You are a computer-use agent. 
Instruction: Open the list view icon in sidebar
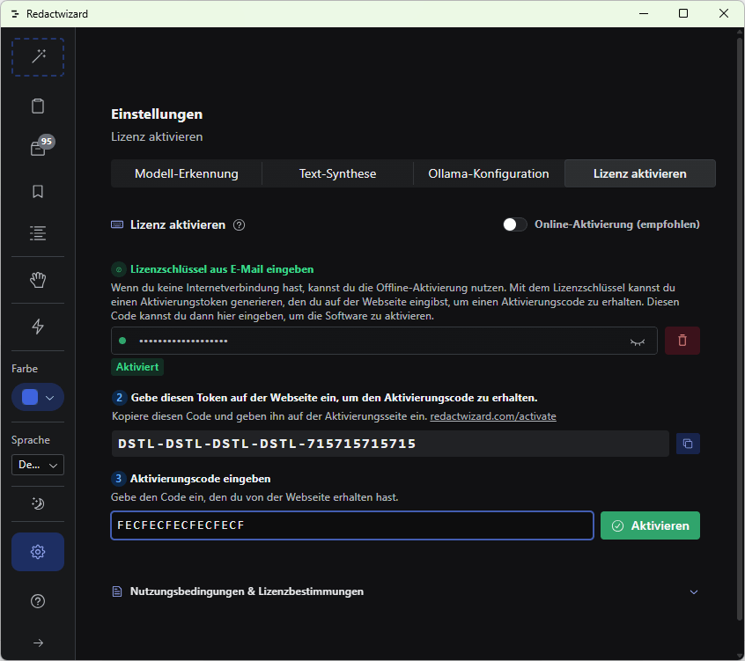coord(38,233)
